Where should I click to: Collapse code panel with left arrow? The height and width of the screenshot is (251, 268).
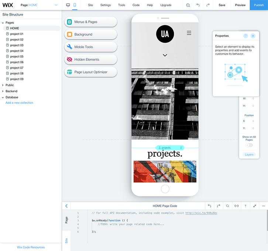66,206
